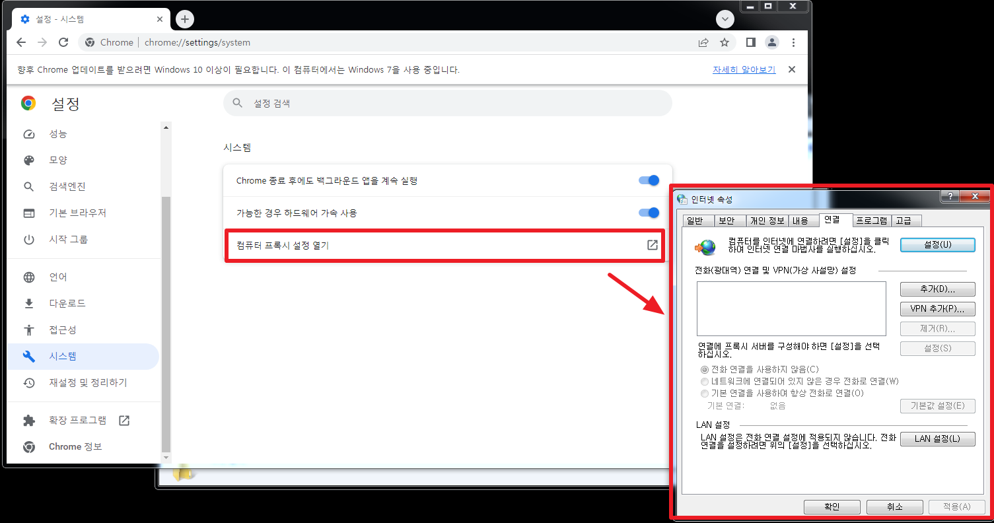This screenshot has width=994, height=523.
Task: Open a new Chrome tab
Action: tap(185, 19)
